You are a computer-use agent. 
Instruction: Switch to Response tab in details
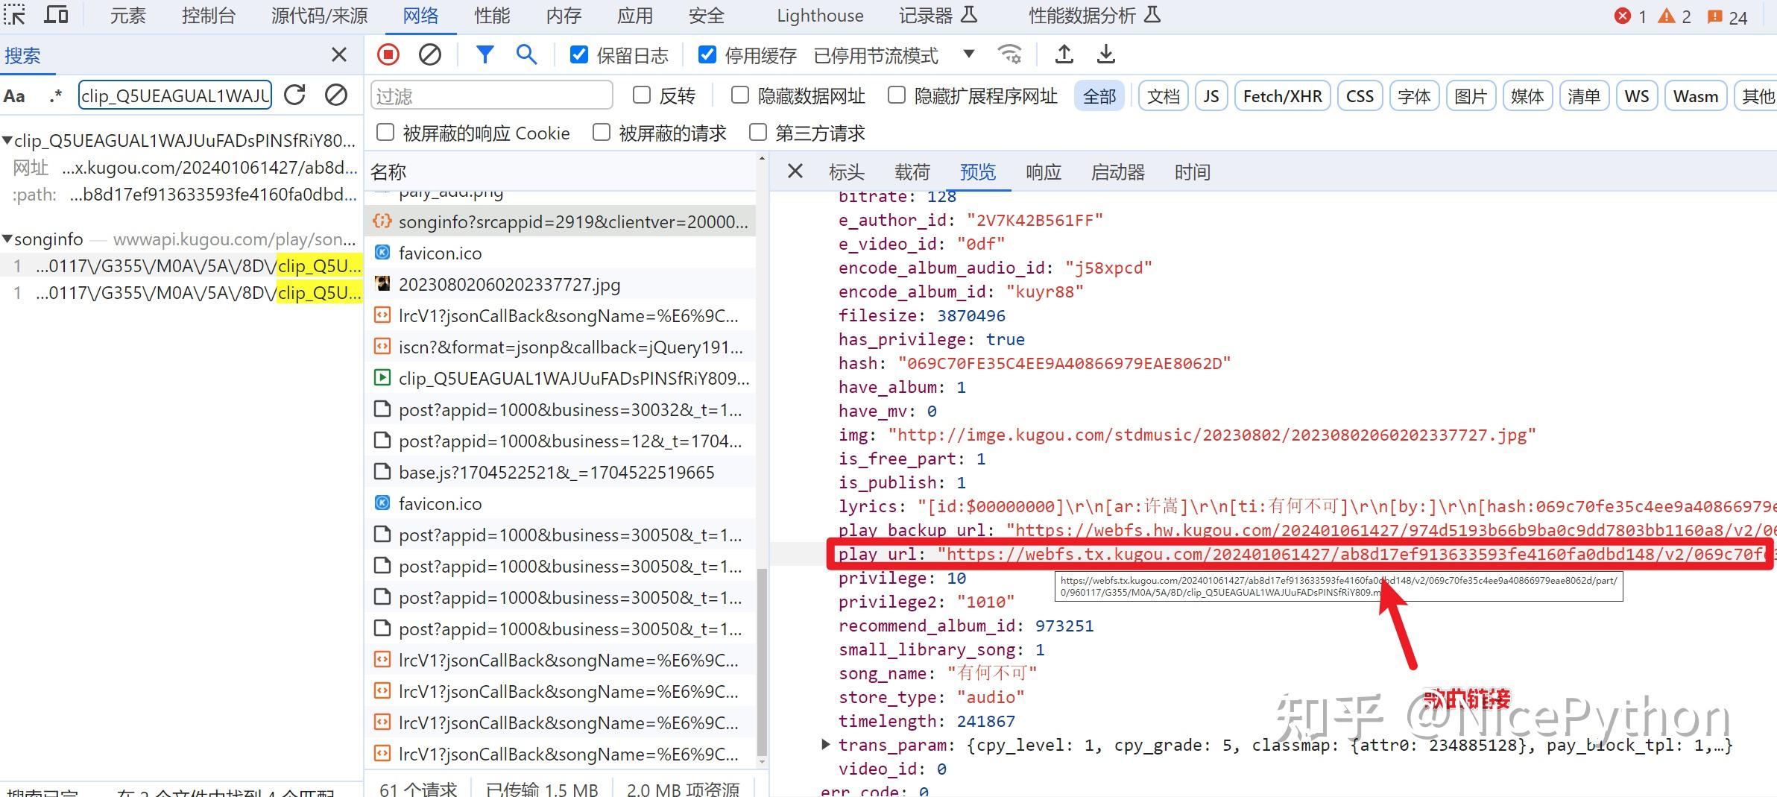pos(1044,172)
